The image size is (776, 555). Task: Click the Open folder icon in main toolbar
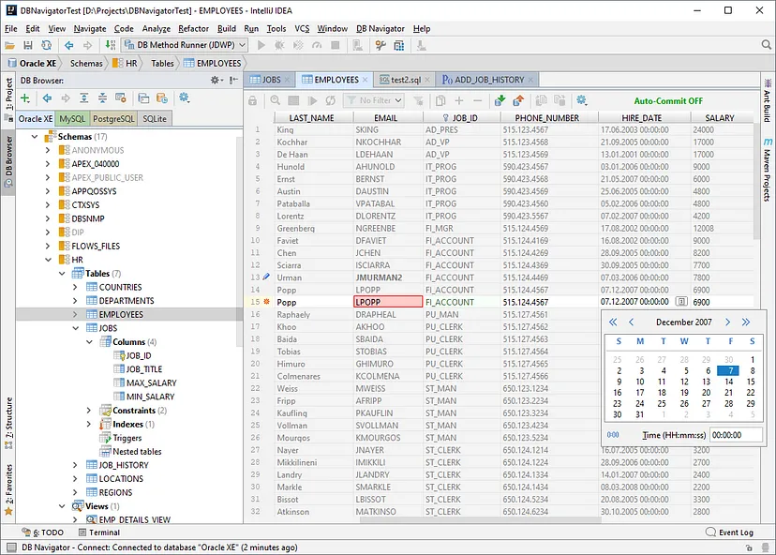[9, 46]
